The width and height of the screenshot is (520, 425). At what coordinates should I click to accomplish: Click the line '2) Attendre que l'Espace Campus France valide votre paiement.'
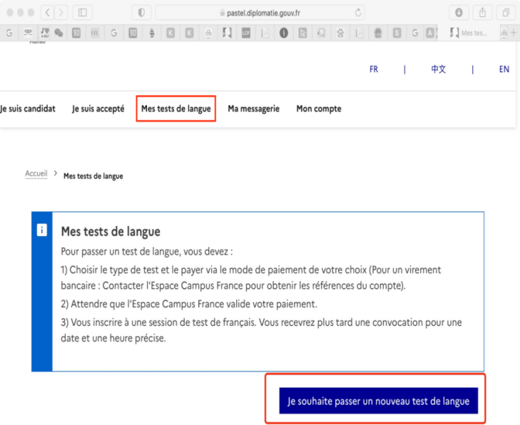tap(189, 304)
